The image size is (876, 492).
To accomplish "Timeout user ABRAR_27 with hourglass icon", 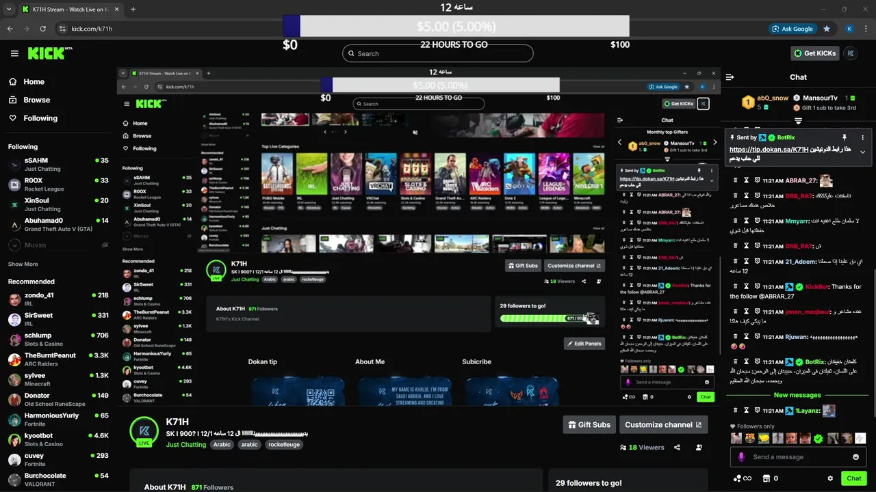I will (x=747, y=180).
